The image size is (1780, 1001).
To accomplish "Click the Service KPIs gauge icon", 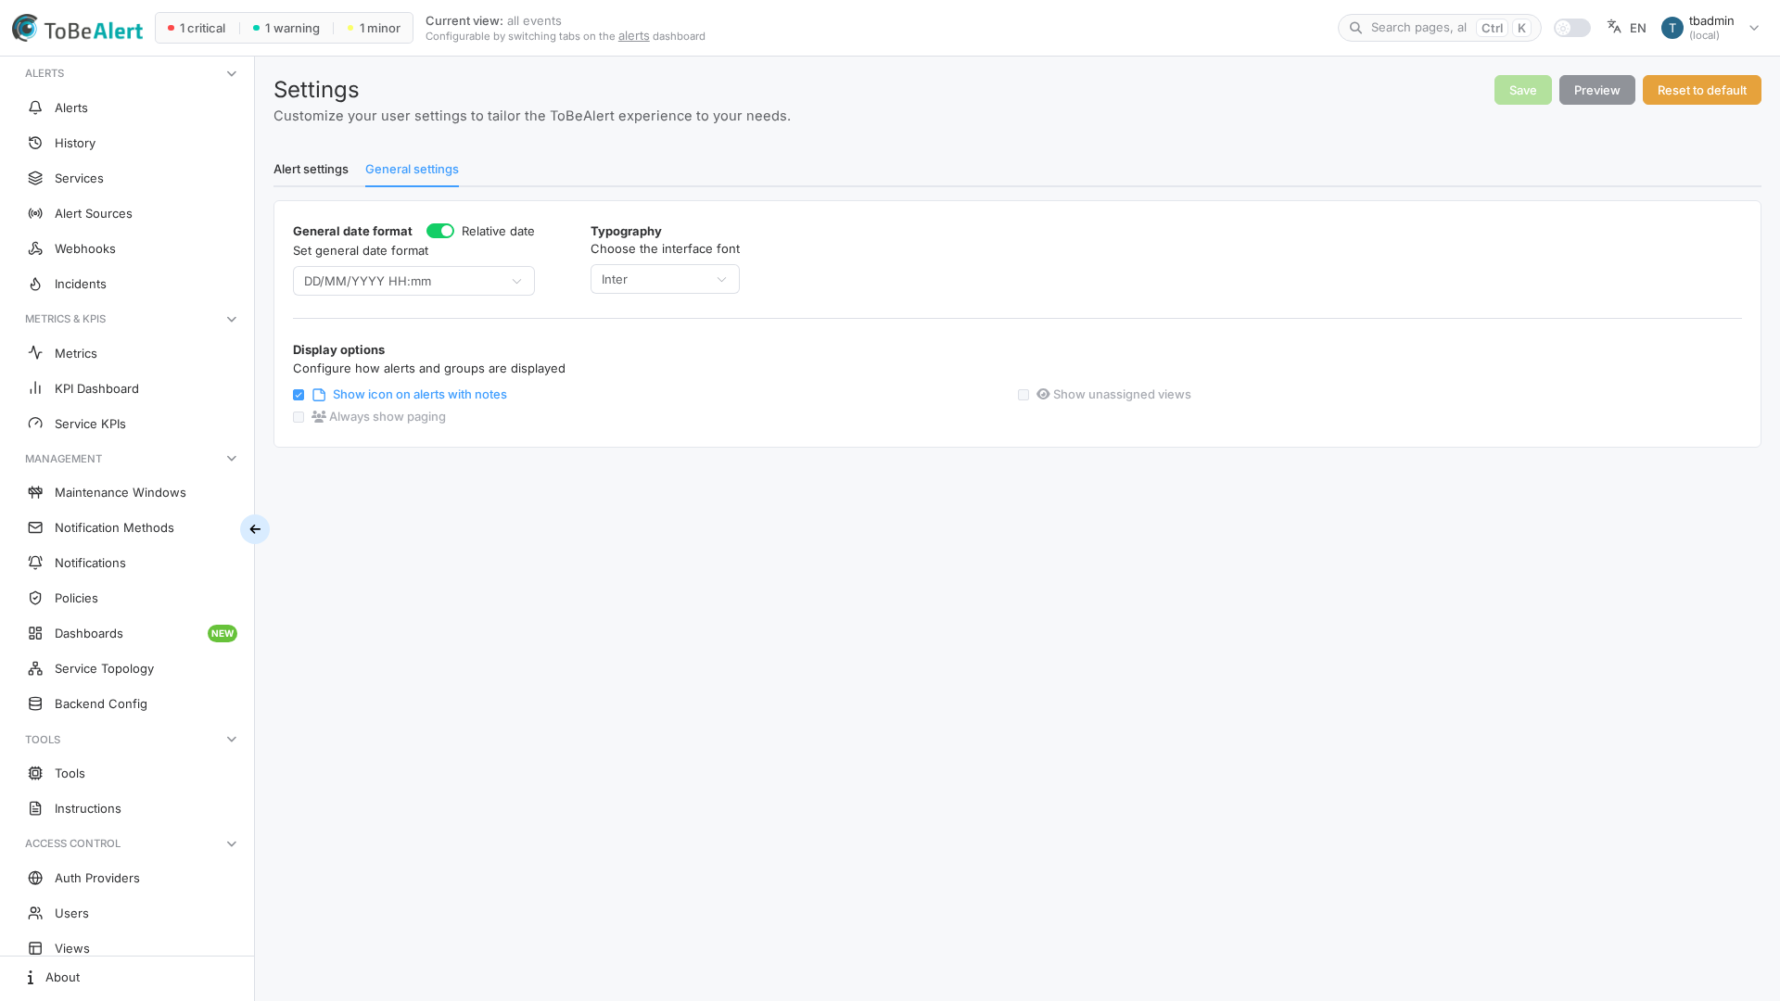I will [35, 424].
